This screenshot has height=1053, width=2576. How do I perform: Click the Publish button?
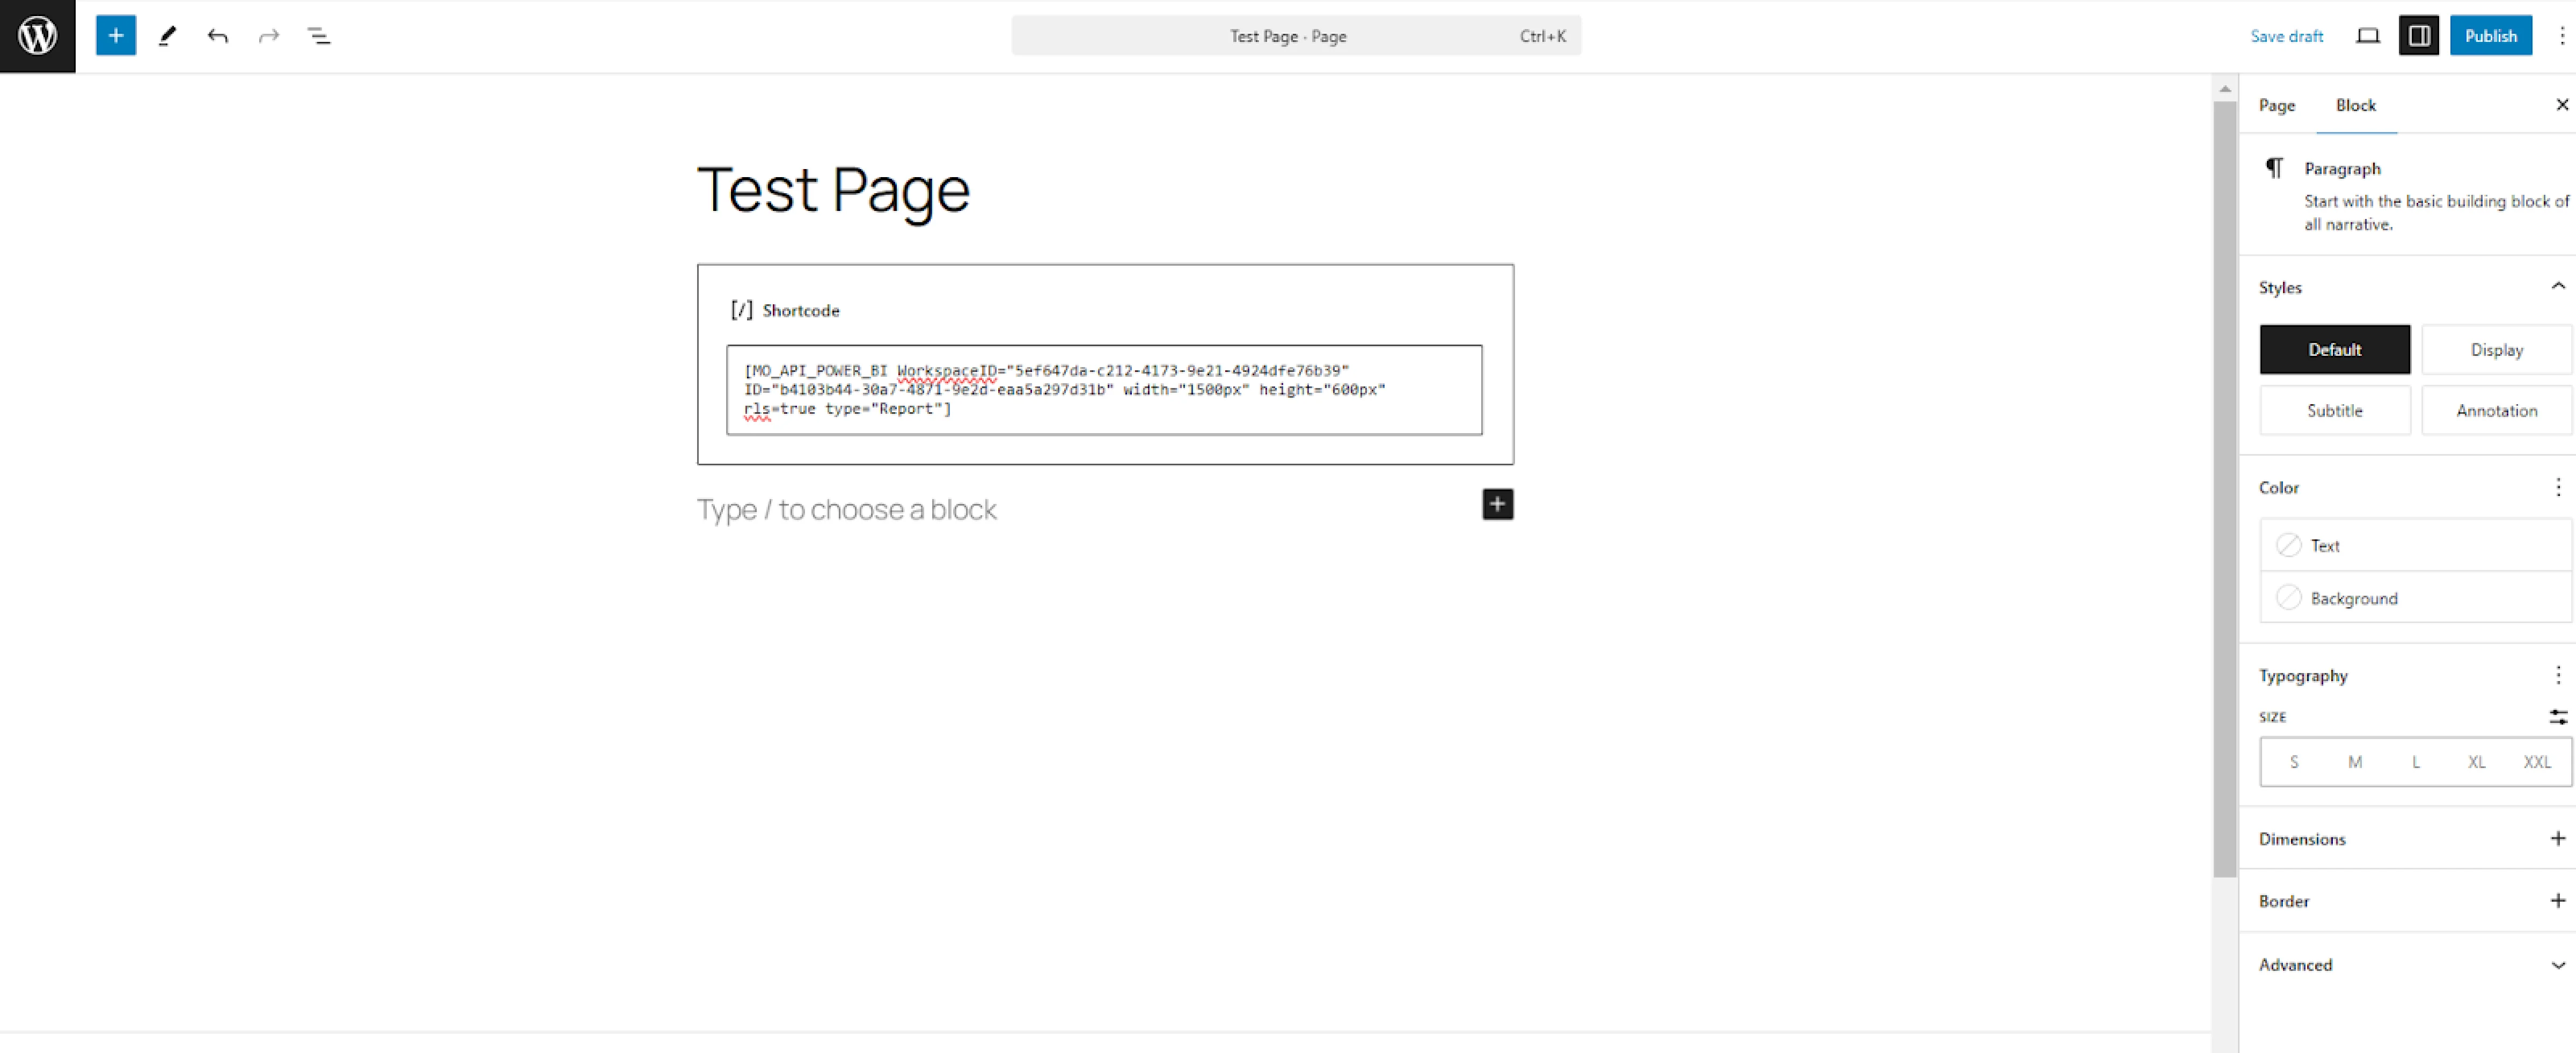click(x=2491, y=34)
